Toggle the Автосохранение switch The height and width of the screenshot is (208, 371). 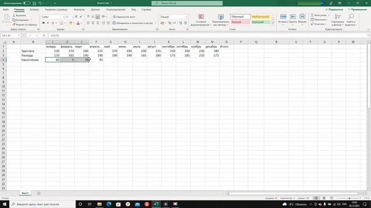click(27, 3)
